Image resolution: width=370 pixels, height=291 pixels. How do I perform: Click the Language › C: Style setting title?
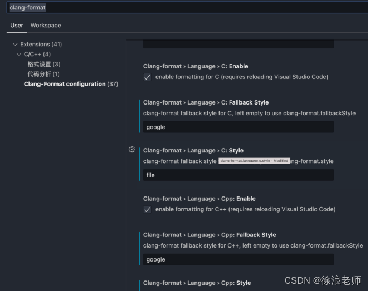[193, 151]
